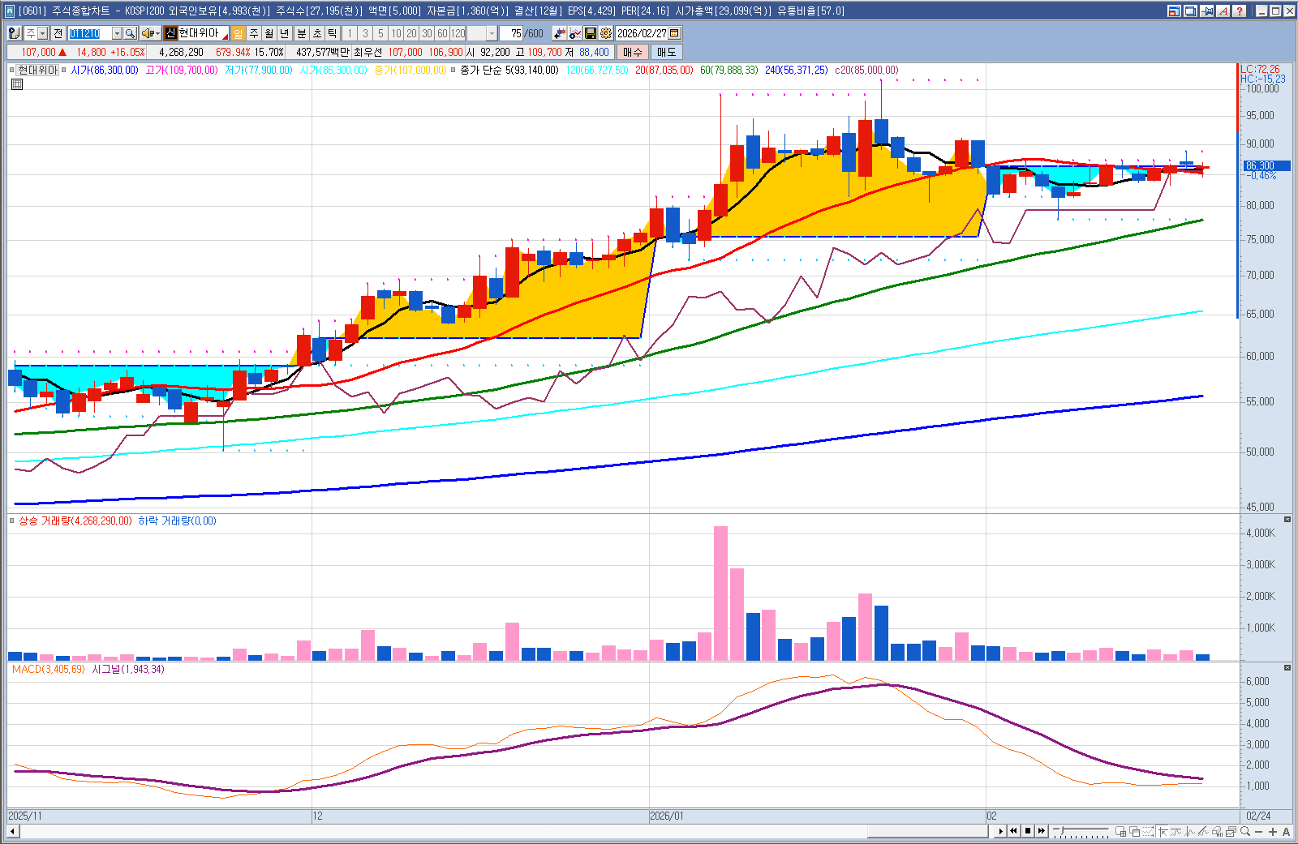Switch chart to 월 monthly period
This screenshot has height=844, width=1298.
[269, 33]
